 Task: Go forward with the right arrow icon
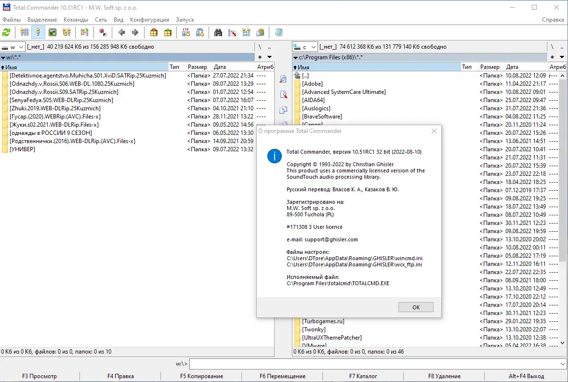tap(135, 33)
